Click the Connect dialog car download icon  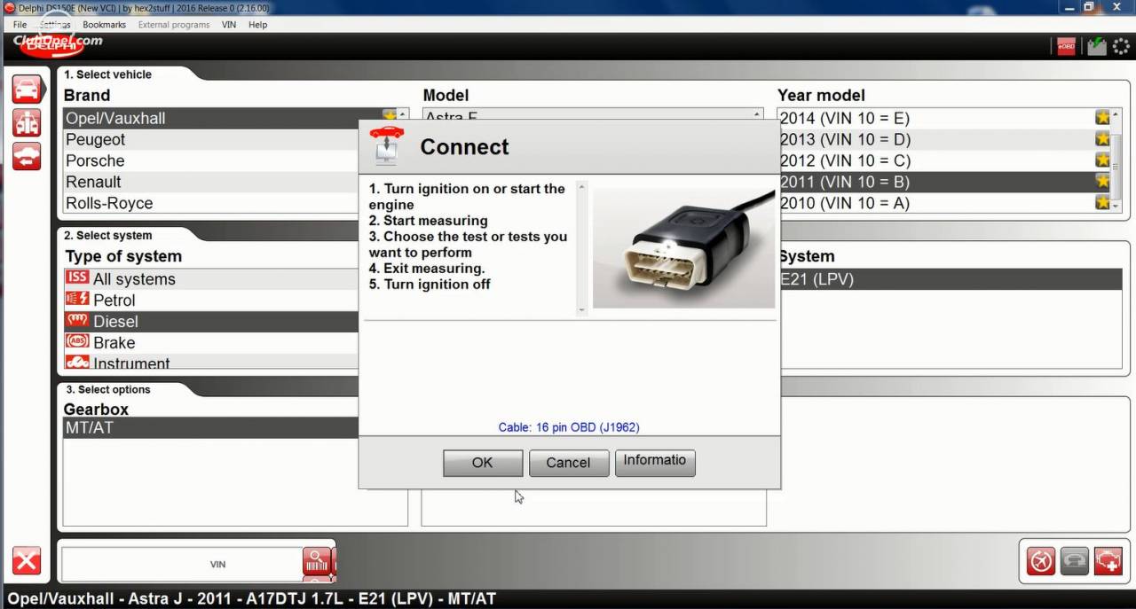click(387, 145)
